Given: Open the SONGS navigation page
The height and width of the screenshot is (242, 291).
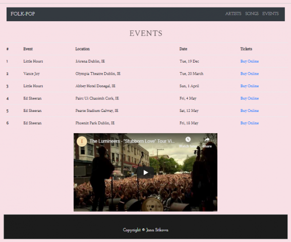Looking at the screenshot, I should (252, 14).
